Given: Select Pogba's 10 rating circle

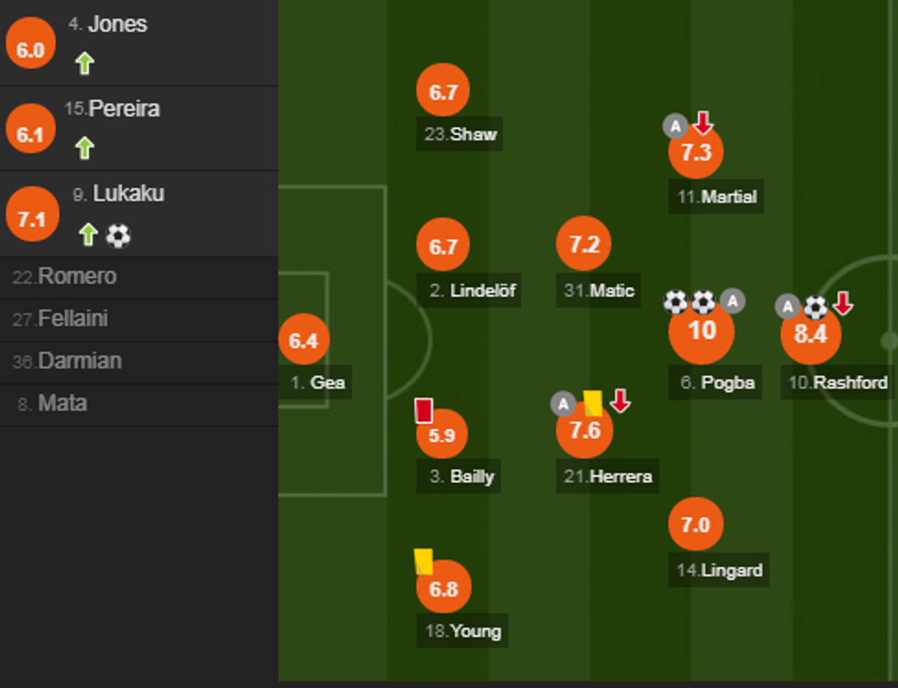Looking at the screenshot, I should [x=701, y=332].
